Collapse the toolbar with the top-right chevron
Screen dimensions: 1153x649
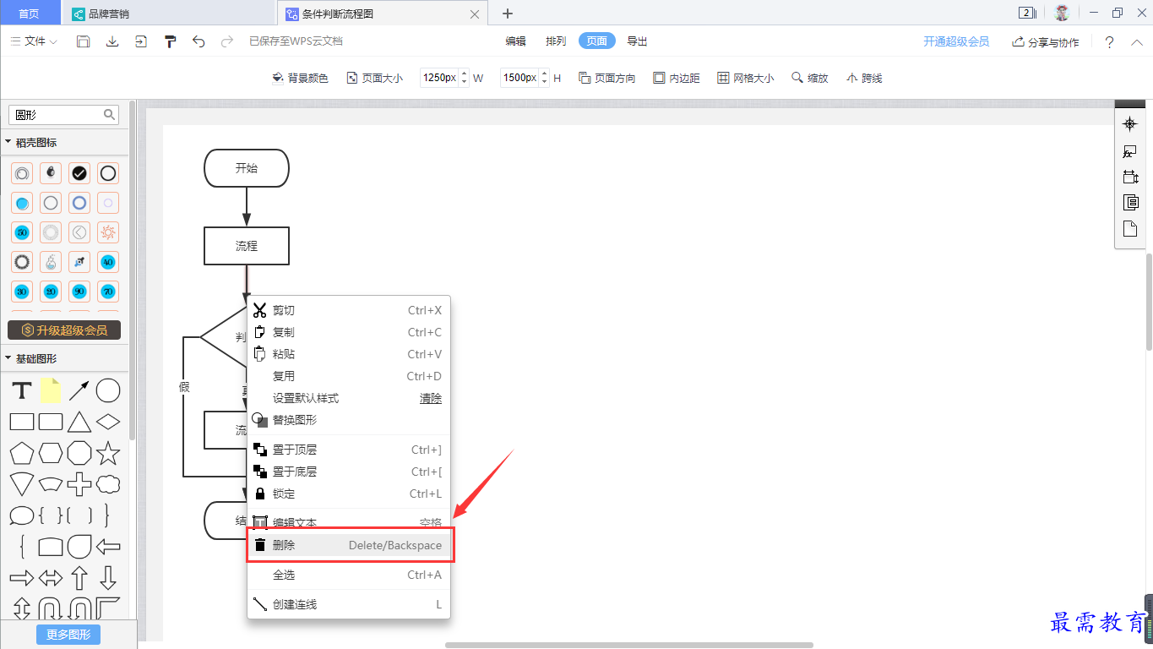1135,41
